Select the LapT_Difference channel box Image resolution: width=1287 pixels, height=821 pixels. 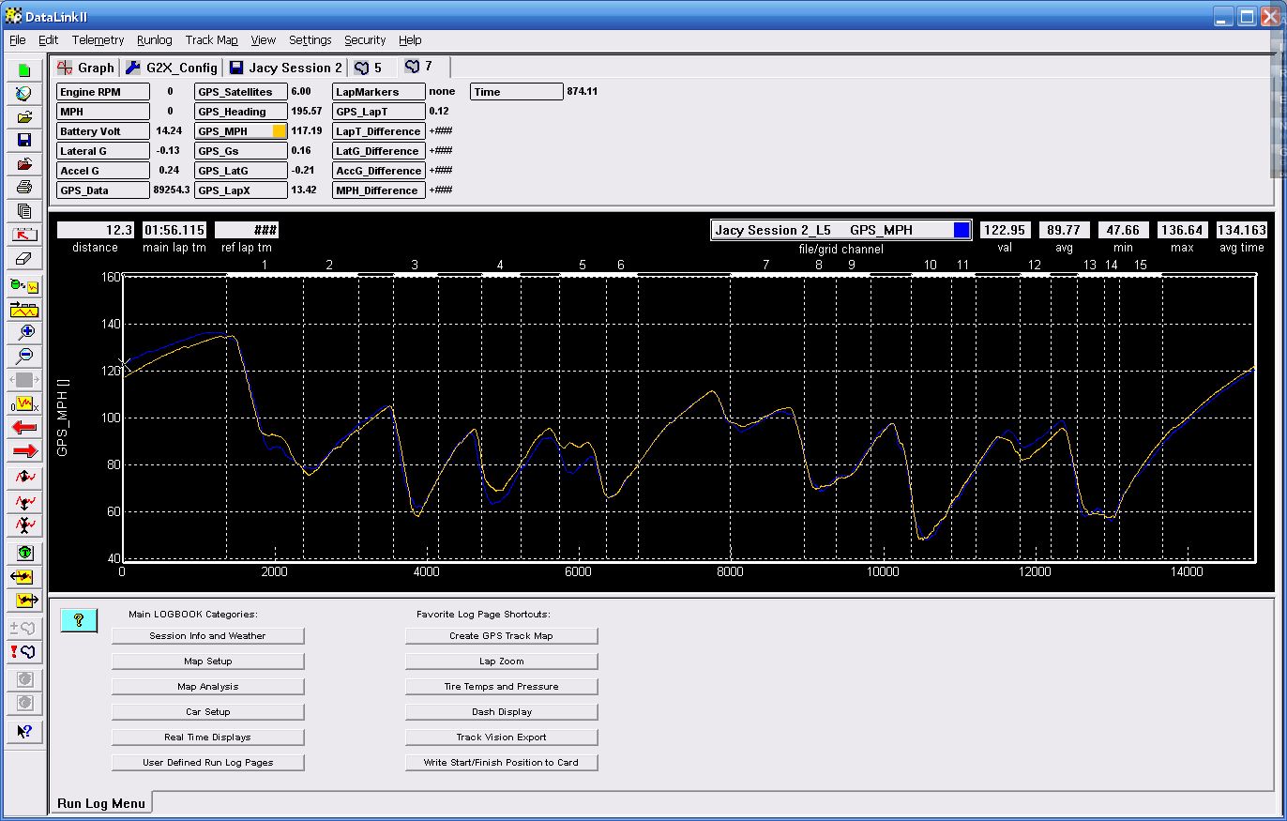point(378,131)
